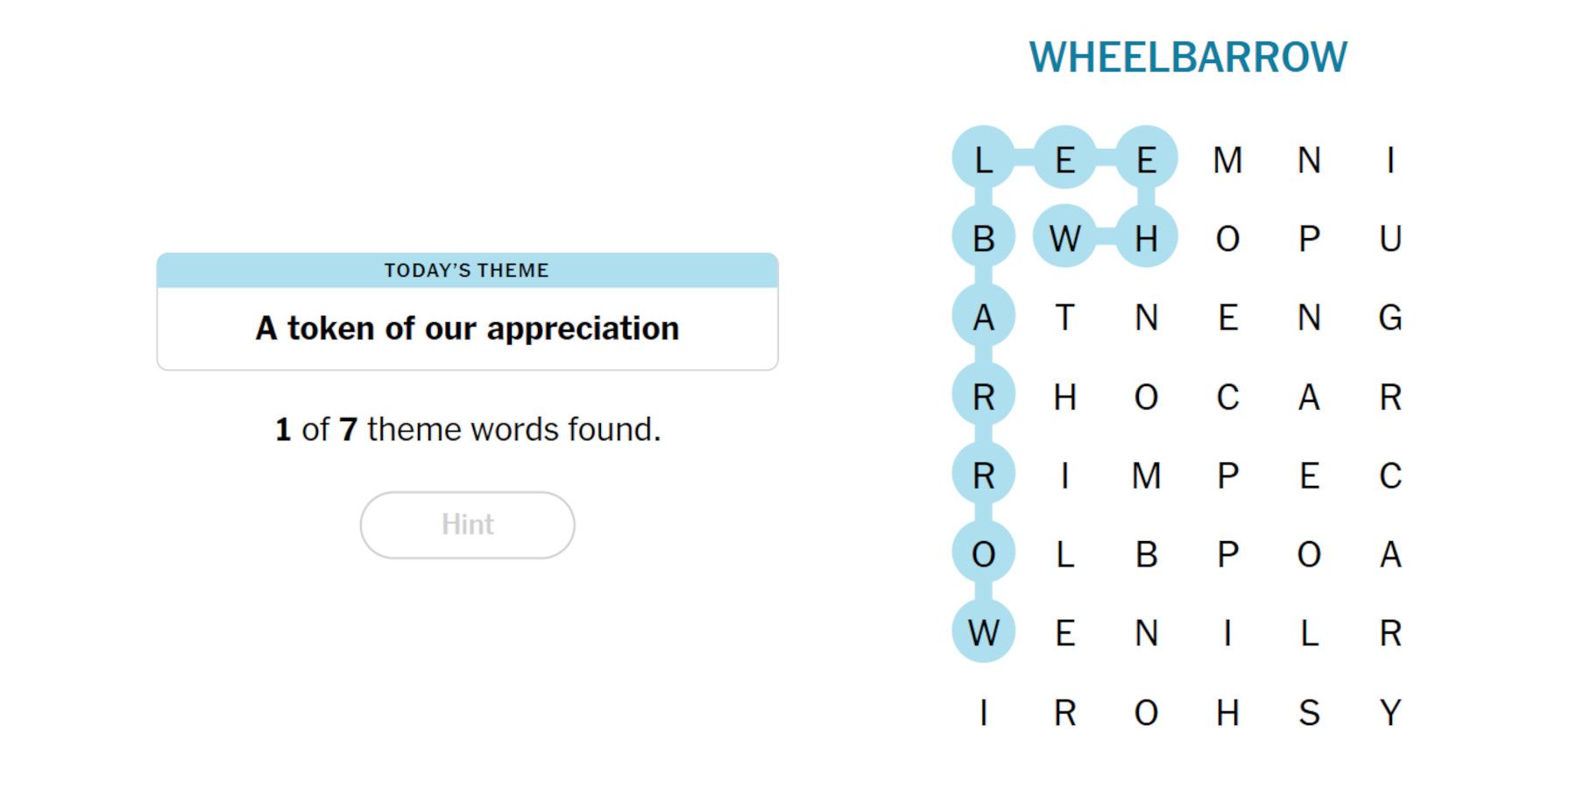1577x788 pixels.
Task: Select the letter T tile
Action: point(1064,317)
